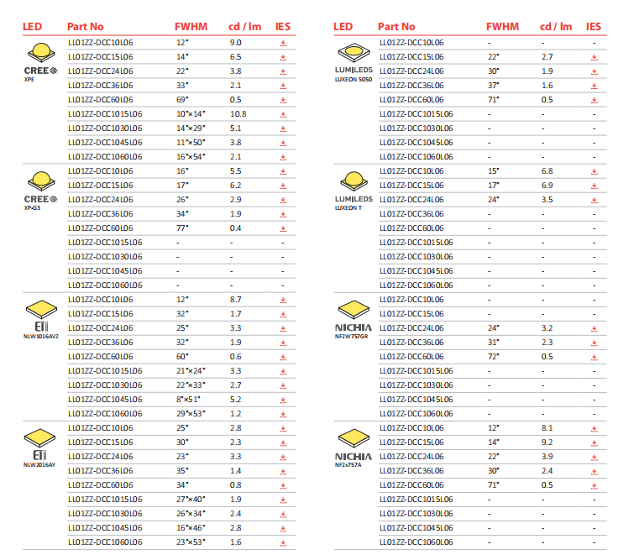The width and height of the screenshot is (634, 560).
Task: Download IES for LUXEON 5050 DCC24L06 row
Action: pos(594,71)
